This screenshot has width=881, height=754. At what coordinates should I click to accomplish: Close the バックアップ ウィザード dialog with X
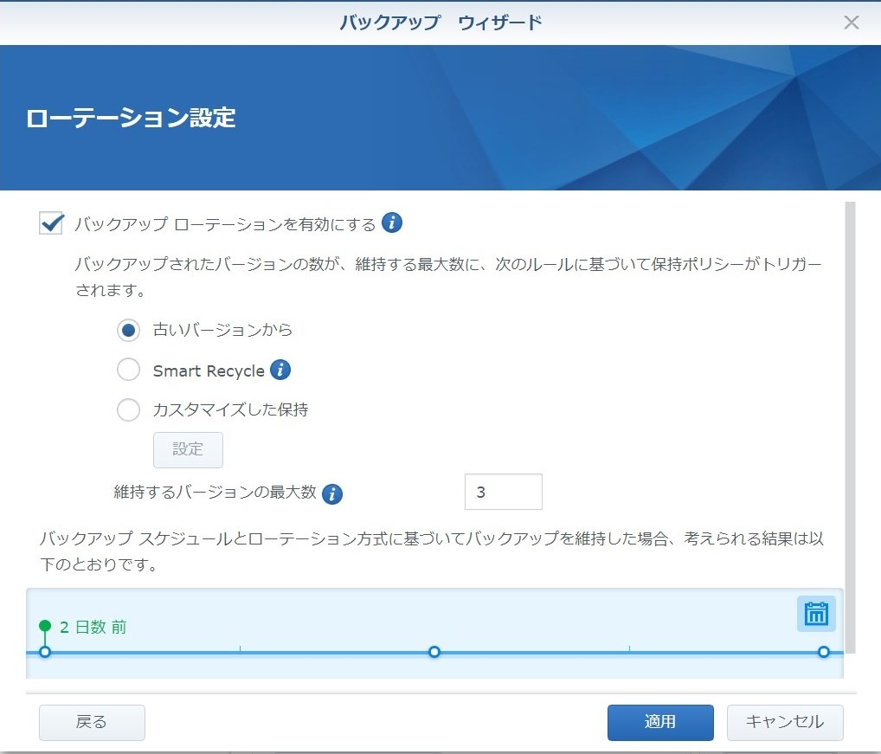pyautogui.click(x=852, y=23)
